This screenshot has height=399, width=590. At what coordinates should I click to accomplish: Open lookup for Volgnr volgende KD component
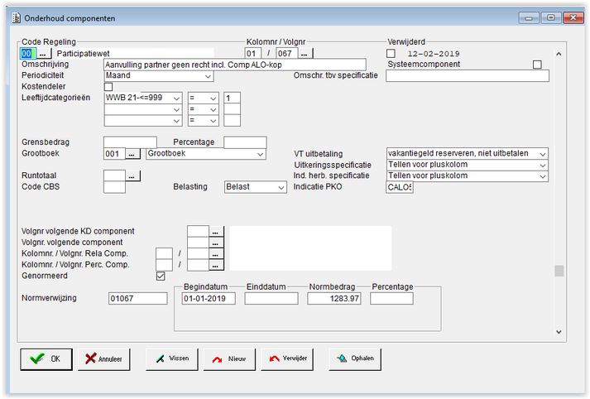tap(216, 232)
